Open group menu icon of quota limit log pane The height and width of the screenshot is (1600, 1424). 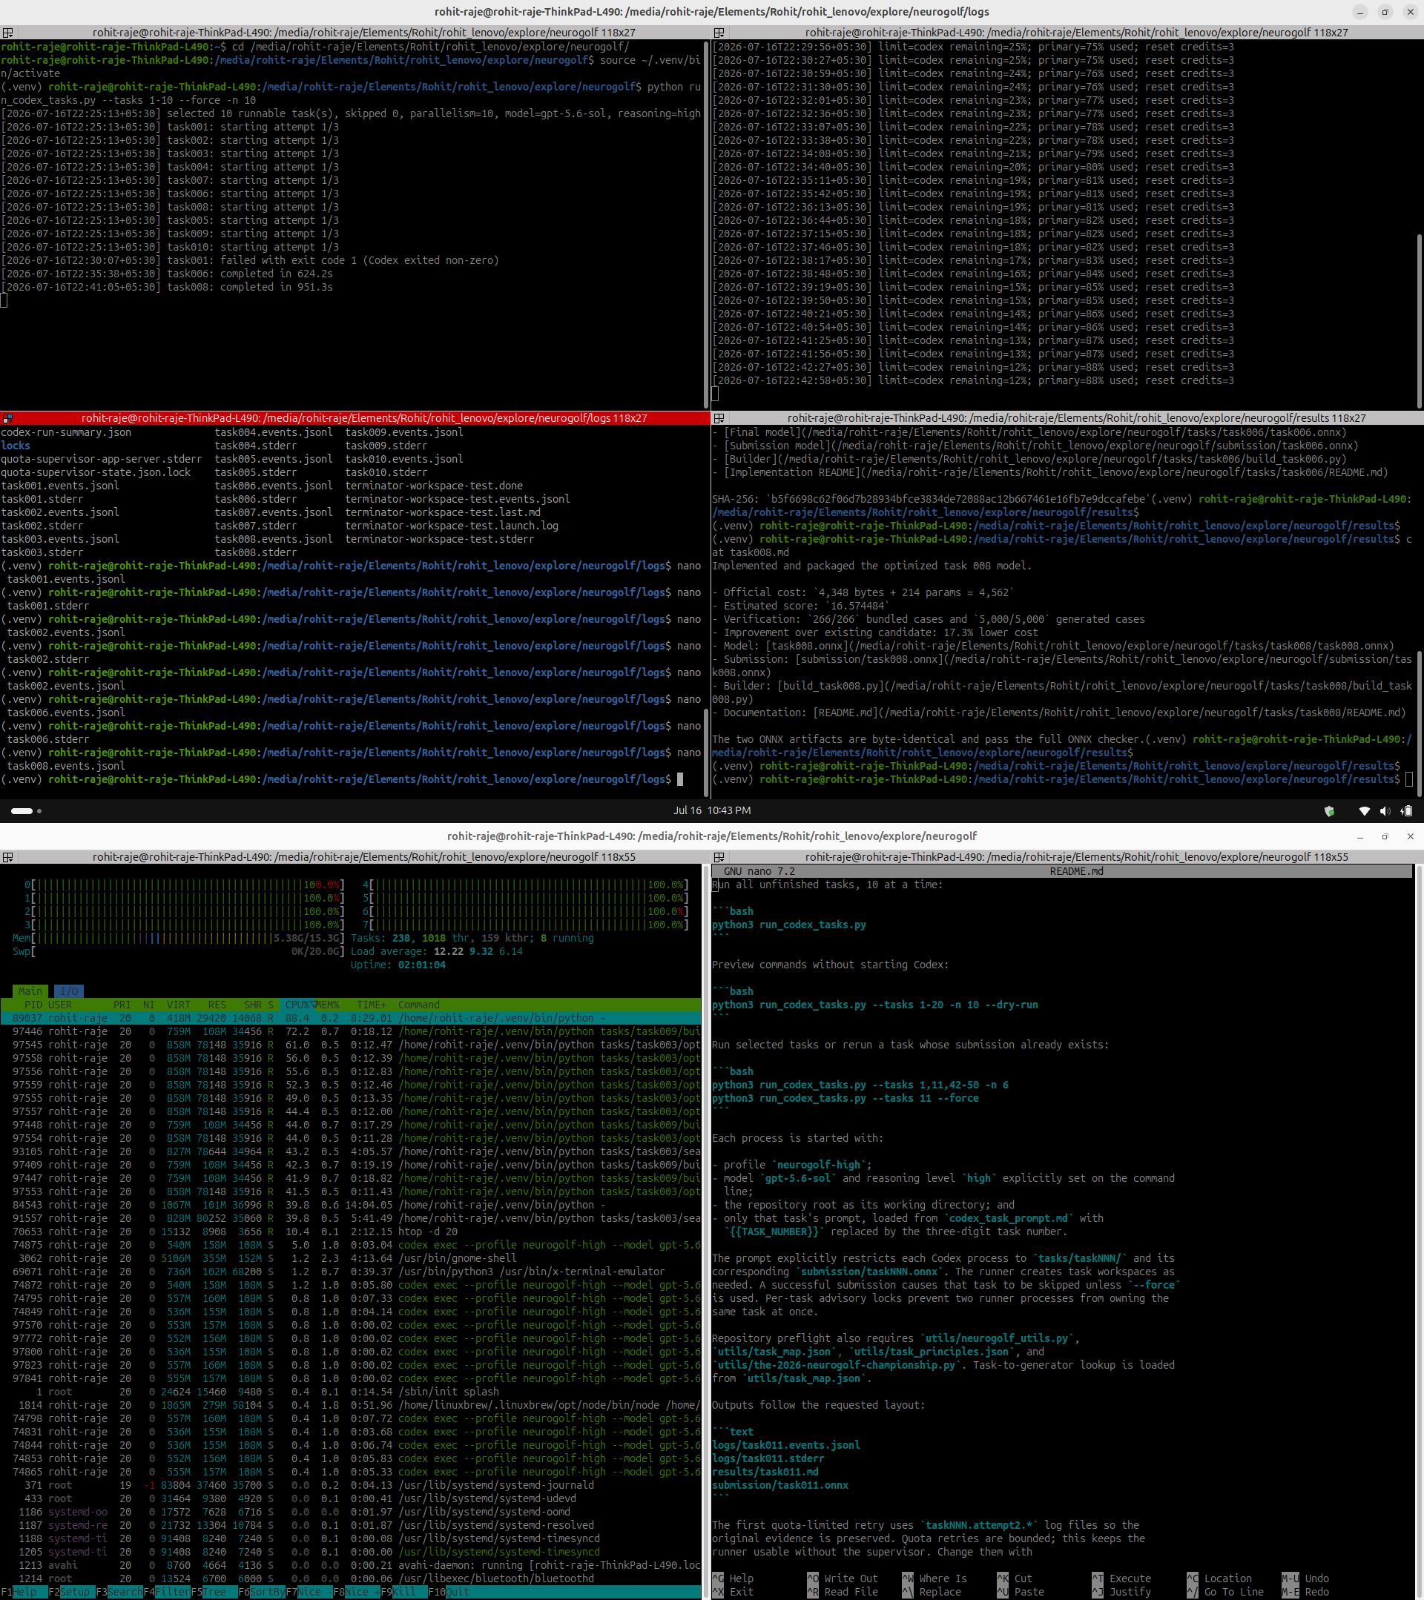coord(719,33)
